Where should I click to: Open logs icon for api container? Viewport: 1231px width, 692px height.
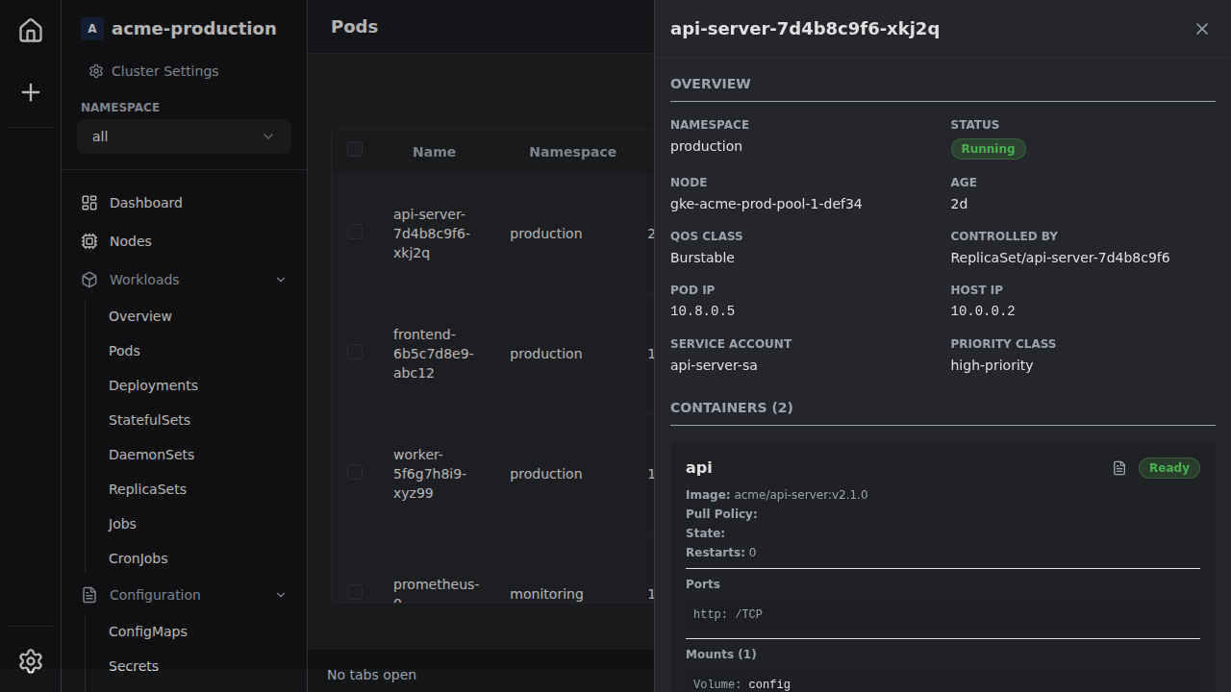pyautogui.click(x=1119, y=468)
